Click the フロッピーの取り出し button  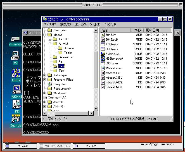click(x=55, y=146)
